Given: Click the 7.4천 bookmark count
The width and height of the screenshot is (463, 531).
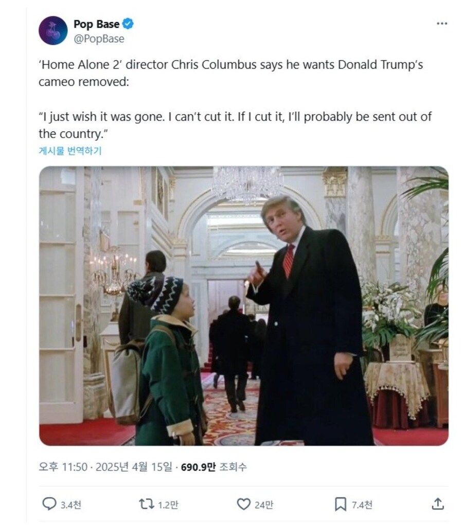Looking at the screenshot, I should (362, 505).
